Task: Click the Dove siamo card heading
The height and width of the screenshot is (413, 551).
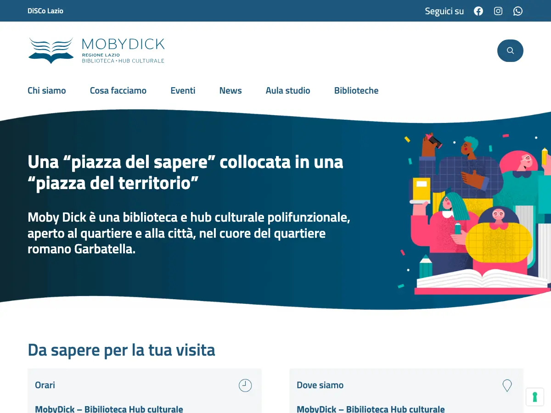Action: click(320, 385)
